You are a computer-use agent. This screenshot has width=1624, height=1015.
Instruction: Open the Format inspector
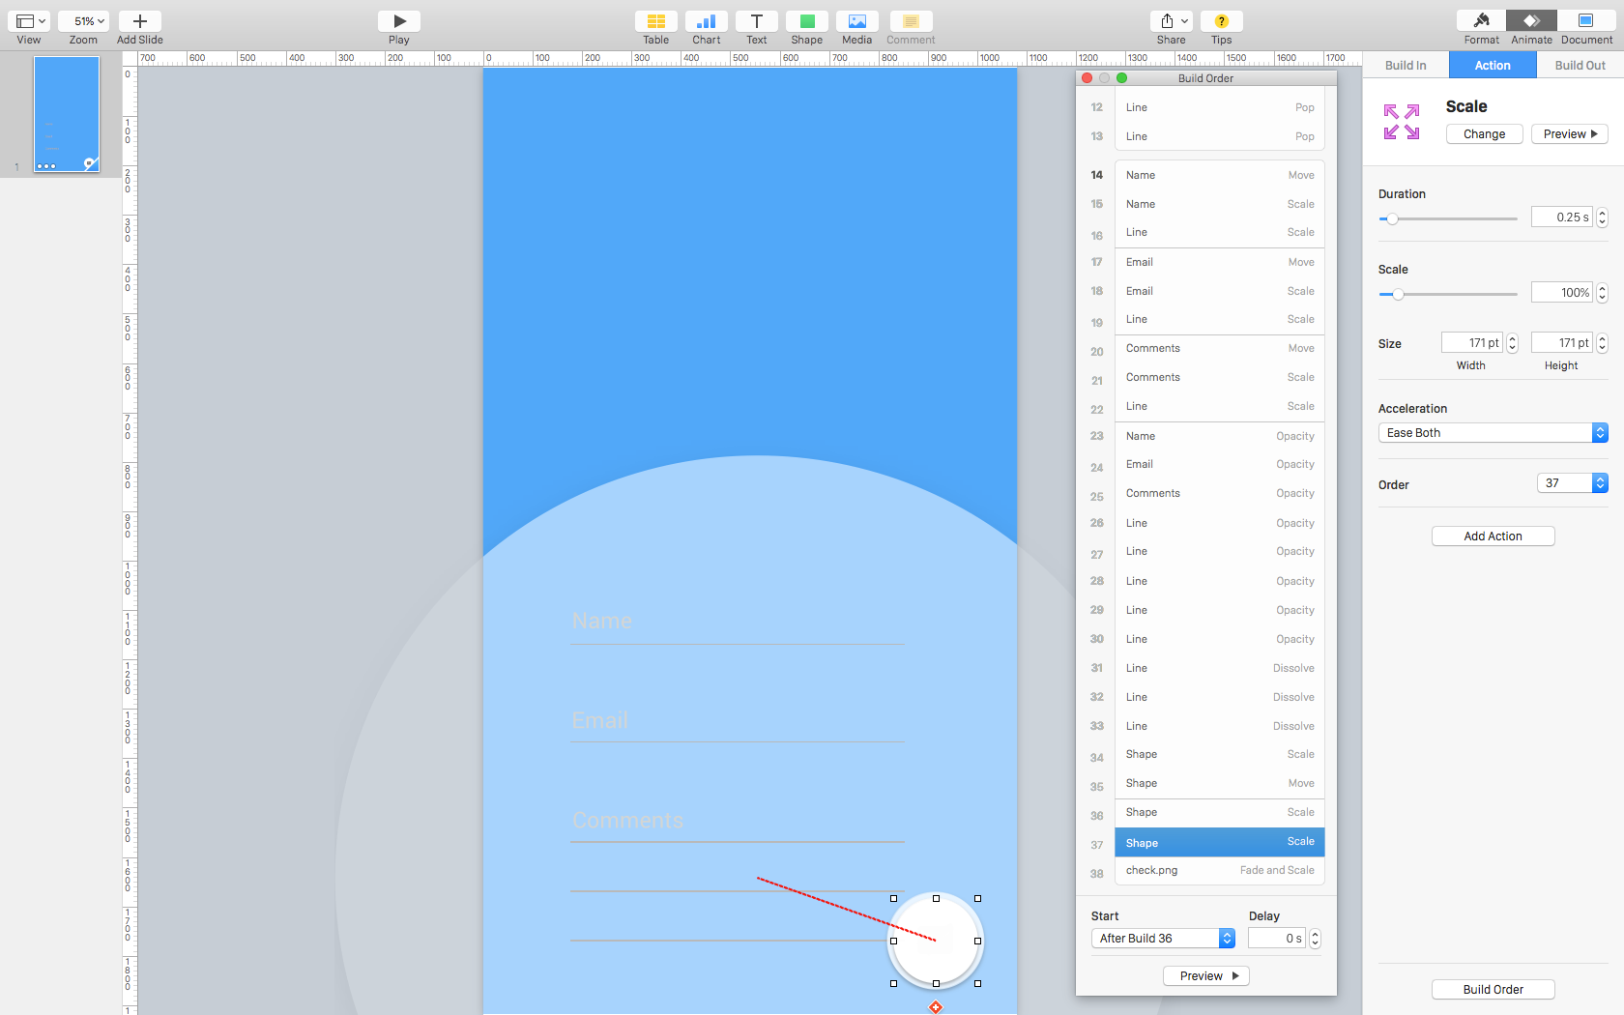[x=1482, y=21]
